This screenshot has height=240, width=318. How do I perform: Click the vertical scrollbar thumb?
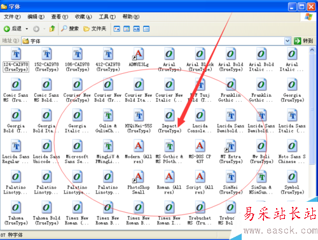(x=312, y=109)
